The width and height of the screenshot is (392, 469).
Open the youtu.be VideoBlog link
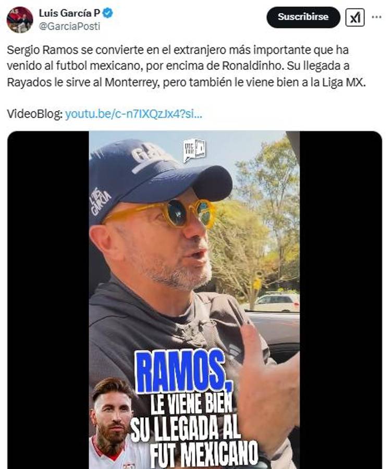click(134, 114)
